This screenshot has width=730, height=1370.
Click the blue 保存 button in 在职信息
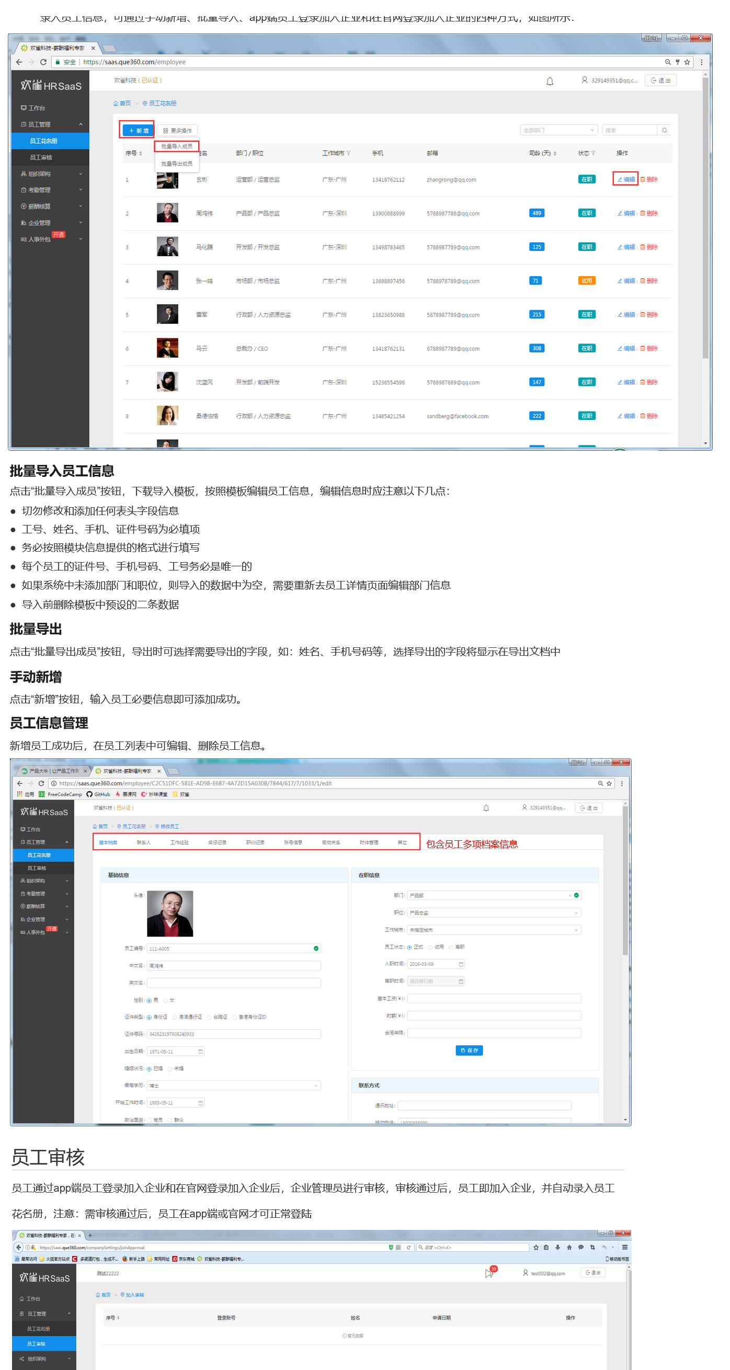tap(469, 1051)
